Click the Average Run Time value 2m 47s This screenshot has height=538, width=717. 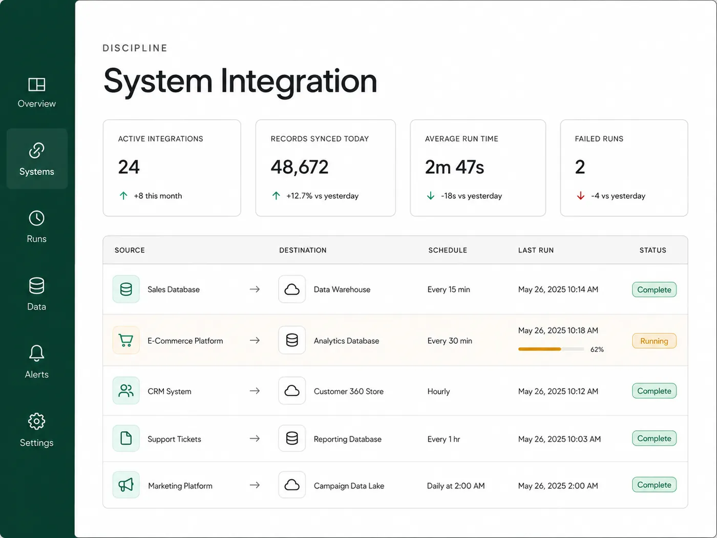(x=454, y=167)
